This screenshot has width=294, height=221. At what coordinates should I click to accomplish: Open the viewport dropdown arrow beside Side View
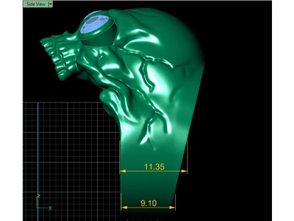51,4
